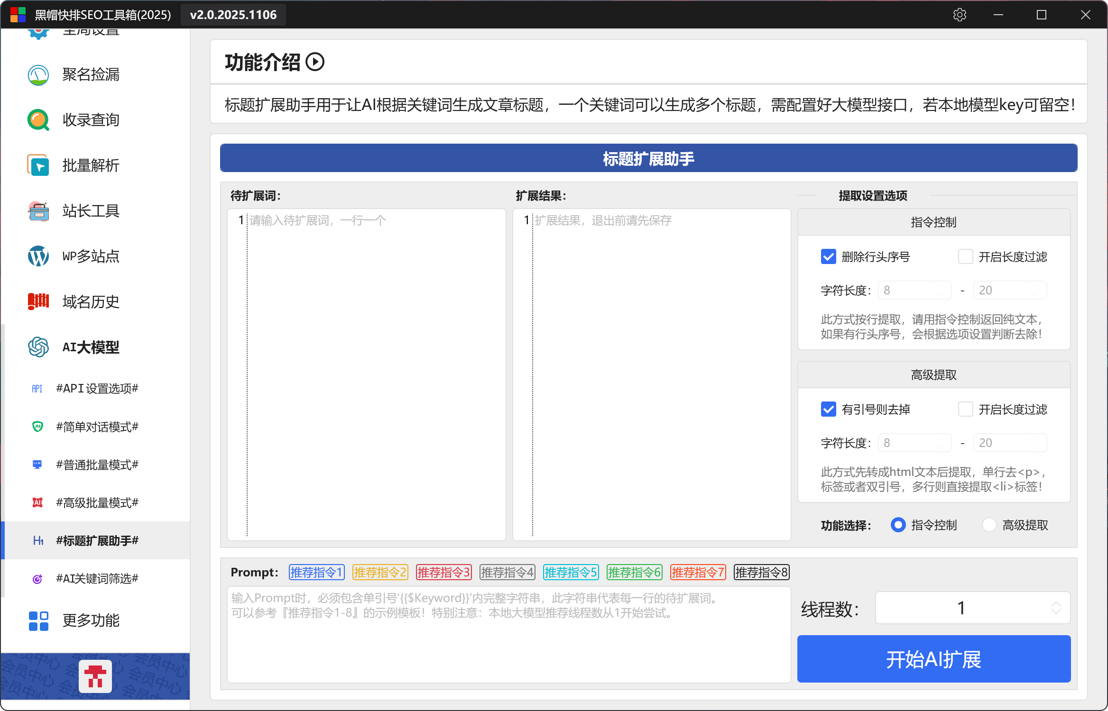The width and height of the screenshot is (1108, 711).
Task: Select the 批量解析 cursor icon
Action: (38, 166)
